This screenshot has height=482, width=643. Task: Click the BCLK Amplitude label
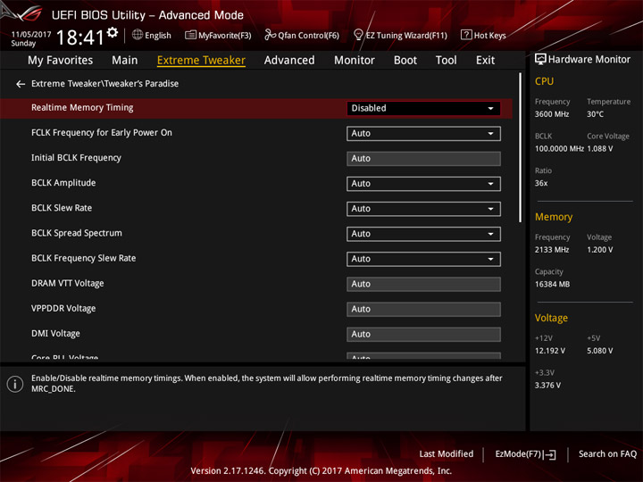coord(63,183)
